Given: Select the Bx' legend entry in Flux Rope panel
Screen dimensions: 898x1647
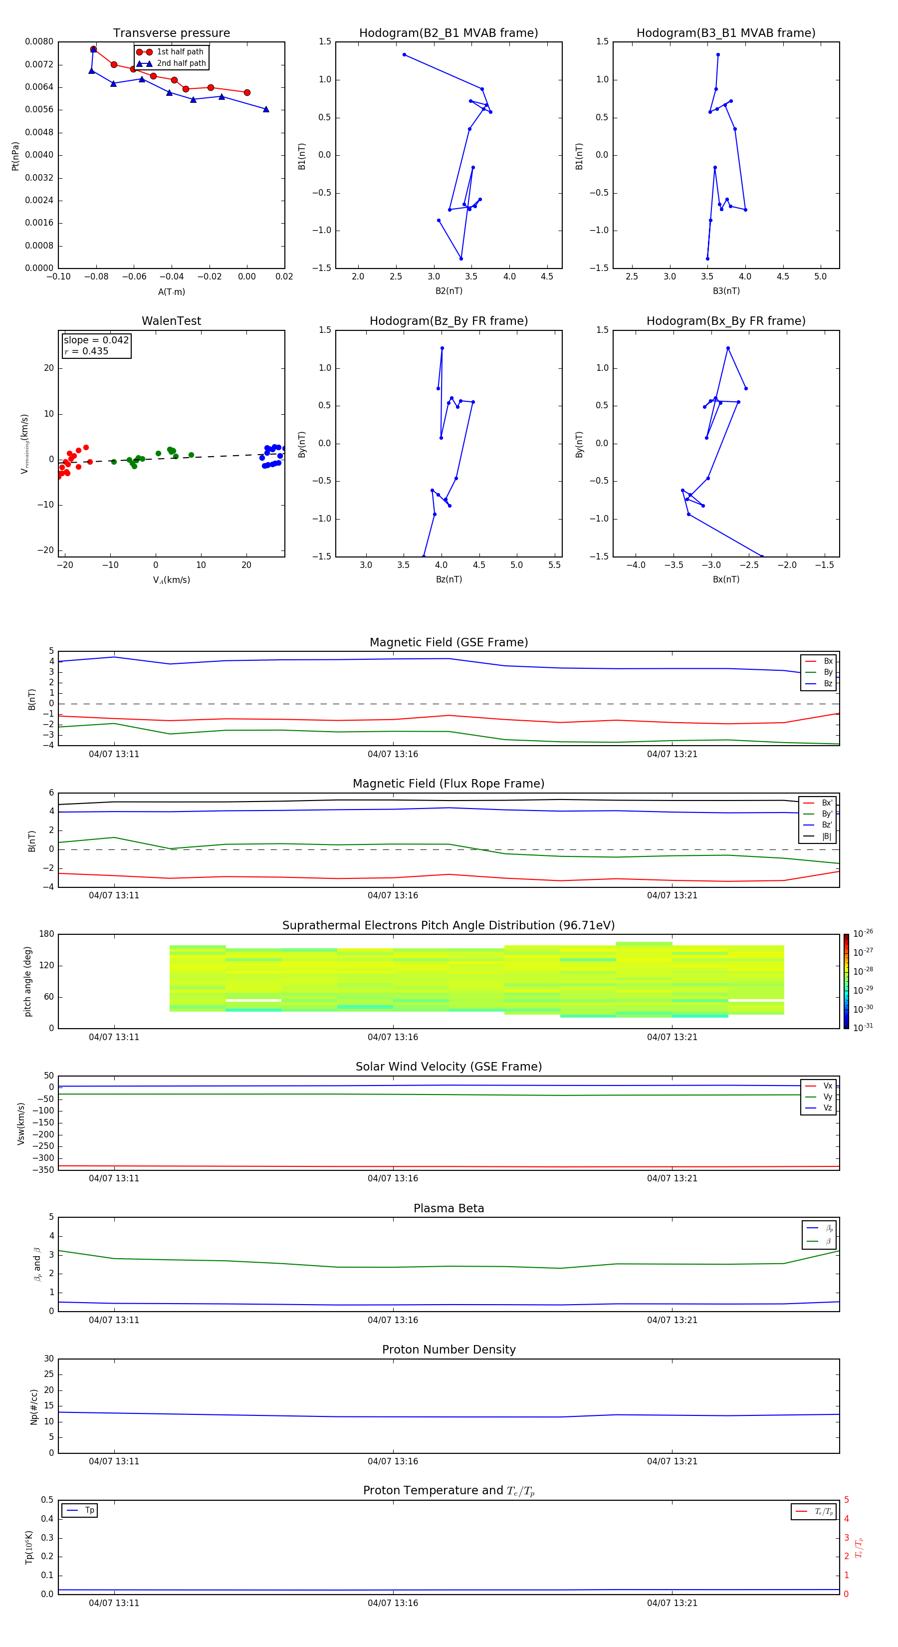Looking at the screenshot, I should (818, 803).
